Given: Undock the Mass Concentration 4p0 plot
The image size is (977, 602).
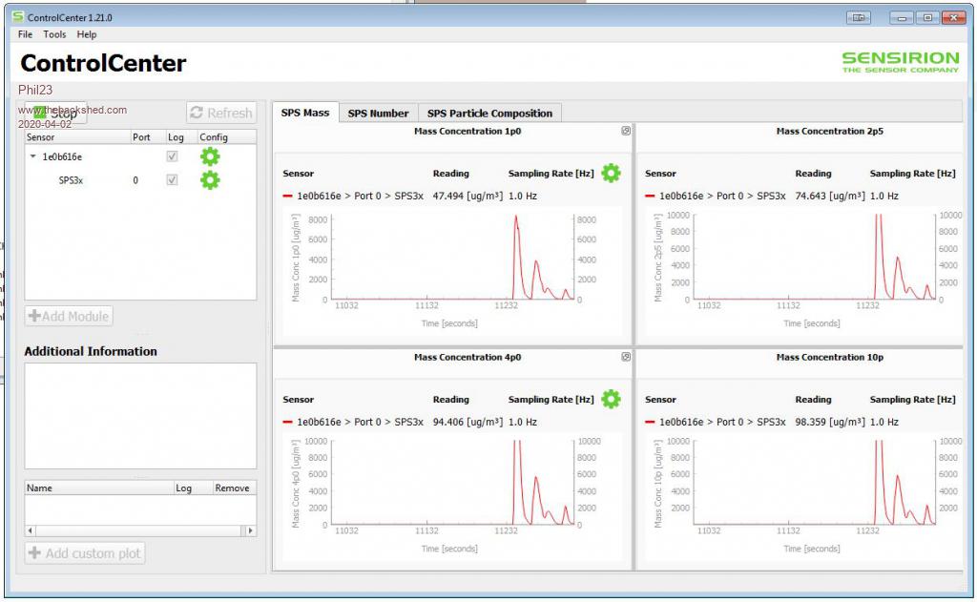Looking at the screenshot, I should point(626,357).
